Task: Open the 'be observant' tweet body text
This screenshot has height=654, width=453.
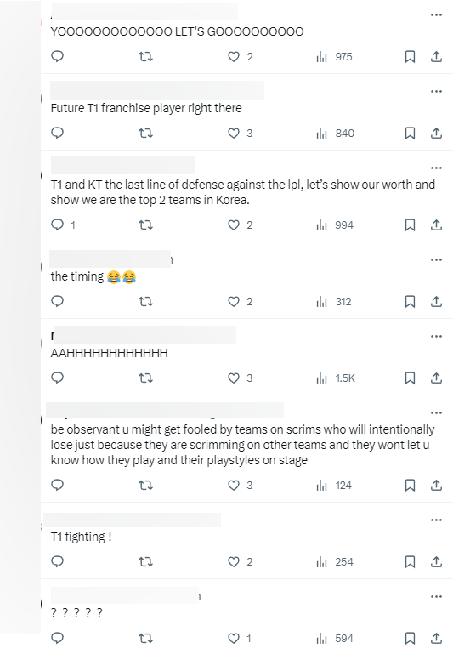Action: pyautogui.click(x=242, y=445)
